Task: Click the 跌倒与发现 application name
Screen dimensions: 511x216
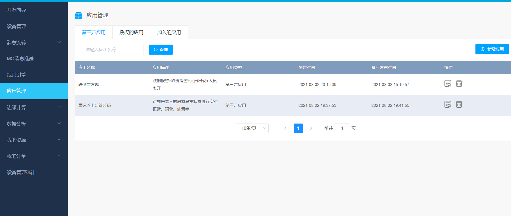Action: 88,85
